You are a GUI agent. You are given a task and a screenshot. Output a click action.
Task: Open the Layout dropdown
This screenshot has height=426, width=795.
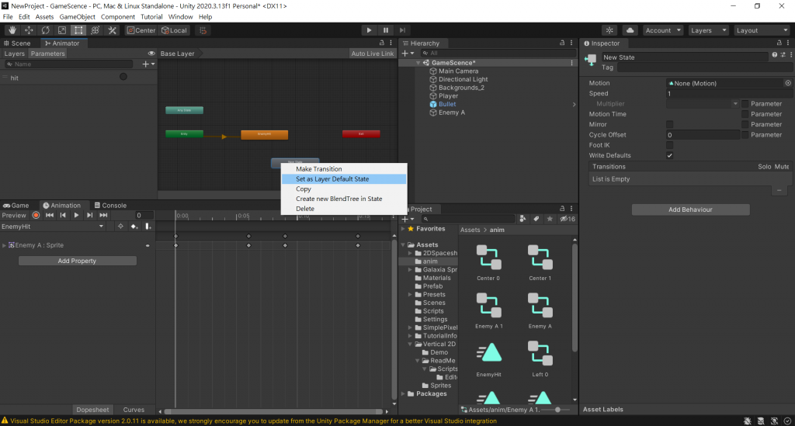click(x=763, y=30)
